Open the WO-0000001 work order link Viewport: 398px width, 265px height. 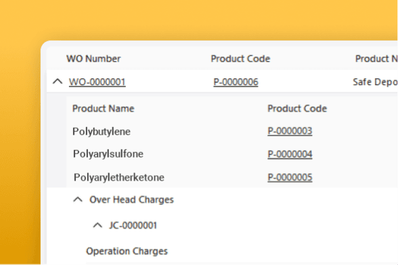[97, 82]
